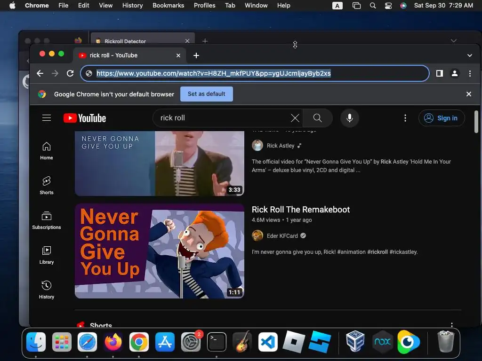482x361 pixels.
Task: Open Library in YouTube sidebar
Action: 47,255
